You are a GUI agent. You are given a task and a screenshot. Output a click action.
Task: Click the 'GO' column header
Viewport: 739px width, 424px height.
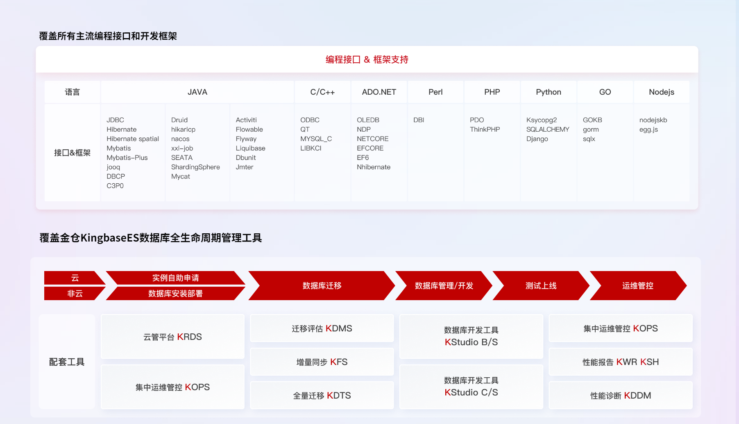point(605,92)
